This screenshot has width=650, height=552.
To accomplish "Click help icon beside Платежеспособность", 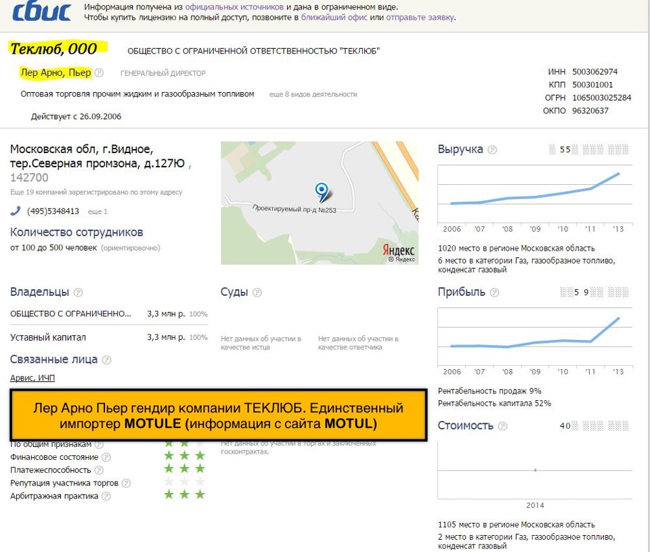I will click(x=99, y=470).
